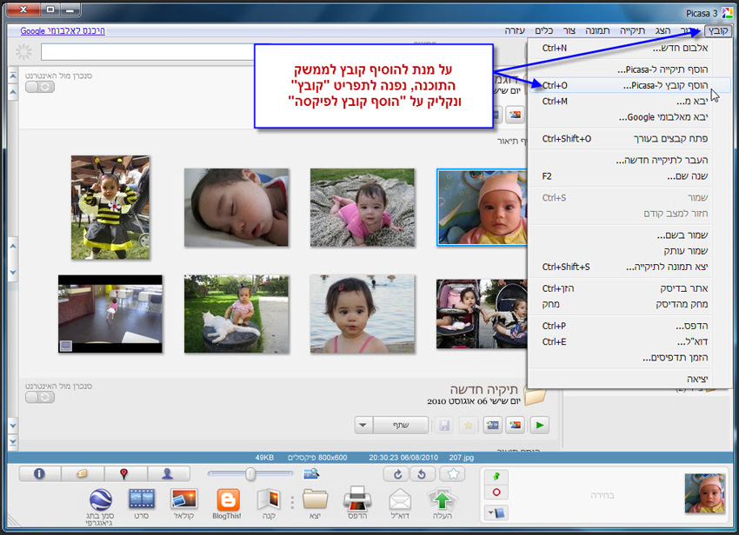This screenshot has width=739, height=535.
Task: Select הוסף תיקייה ל-Picasa... menu entry
Action: (x=629, y=69)
